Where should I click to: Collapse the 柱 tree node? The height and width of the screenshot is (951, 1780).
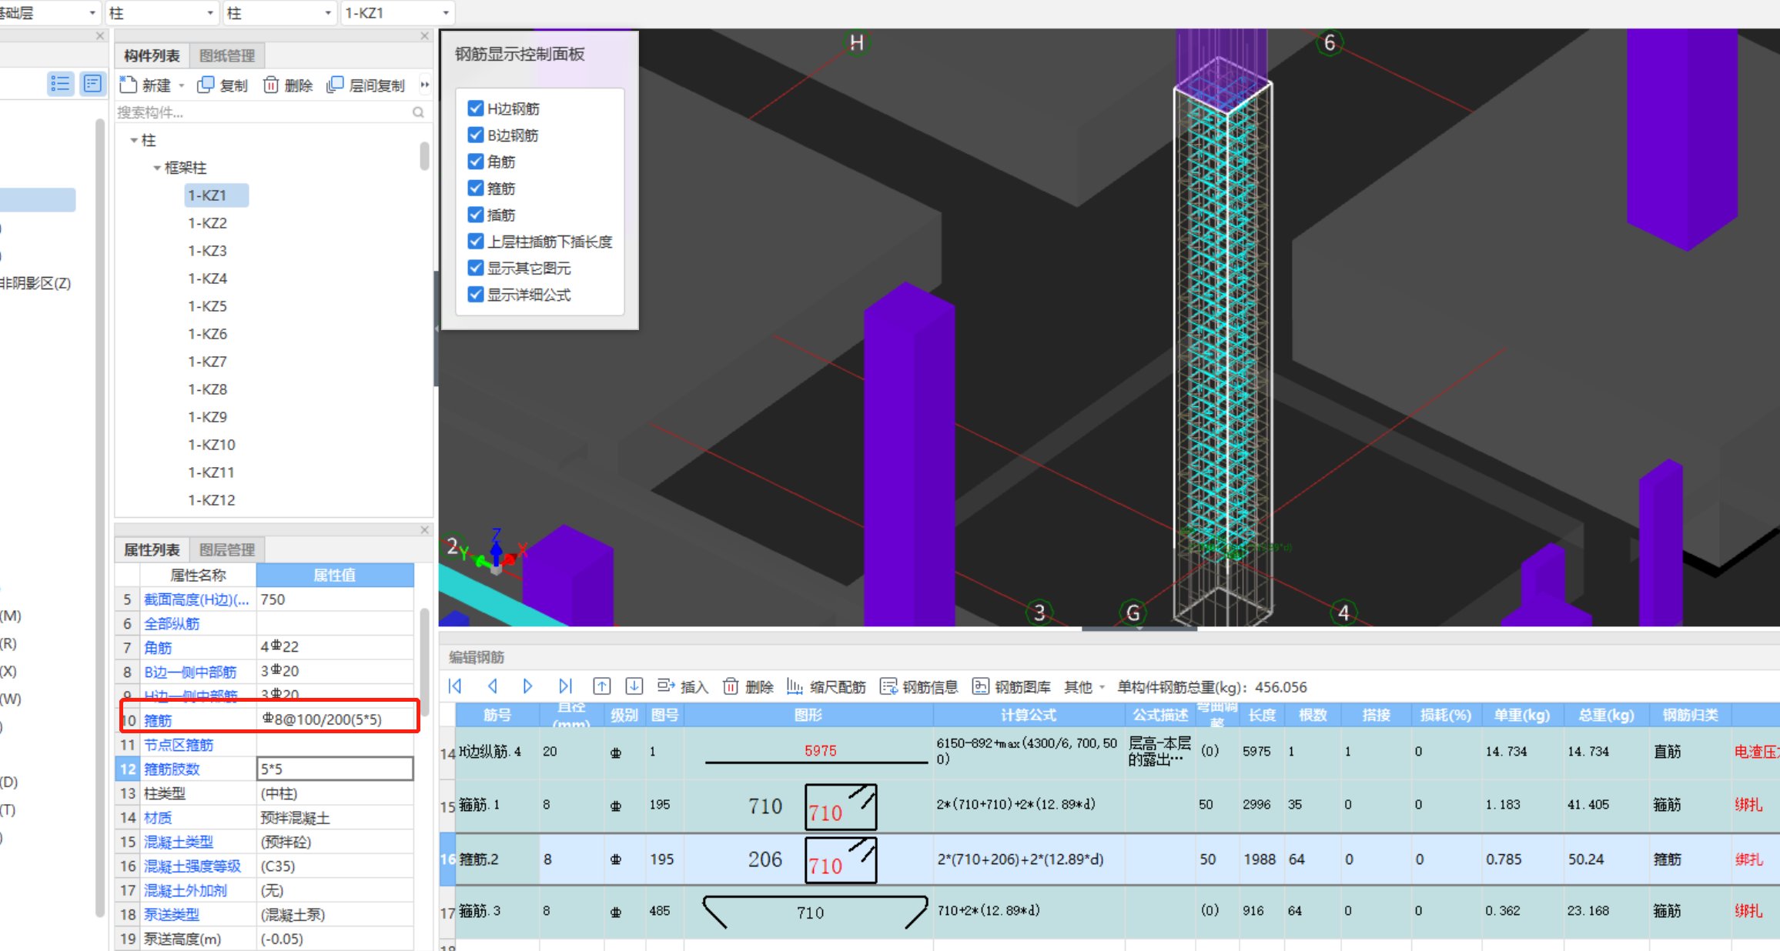pyautogui.click(x=134, y=140)
